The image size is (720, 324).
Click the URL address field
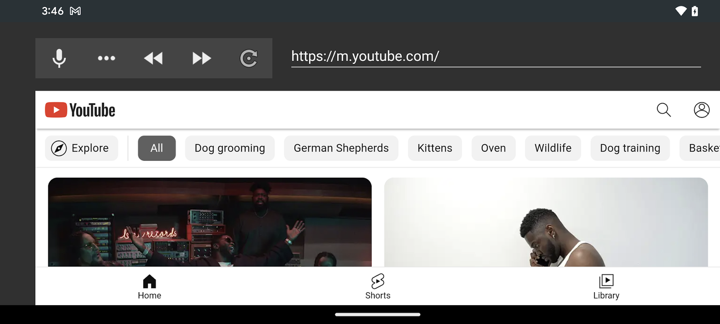(495, 56)
